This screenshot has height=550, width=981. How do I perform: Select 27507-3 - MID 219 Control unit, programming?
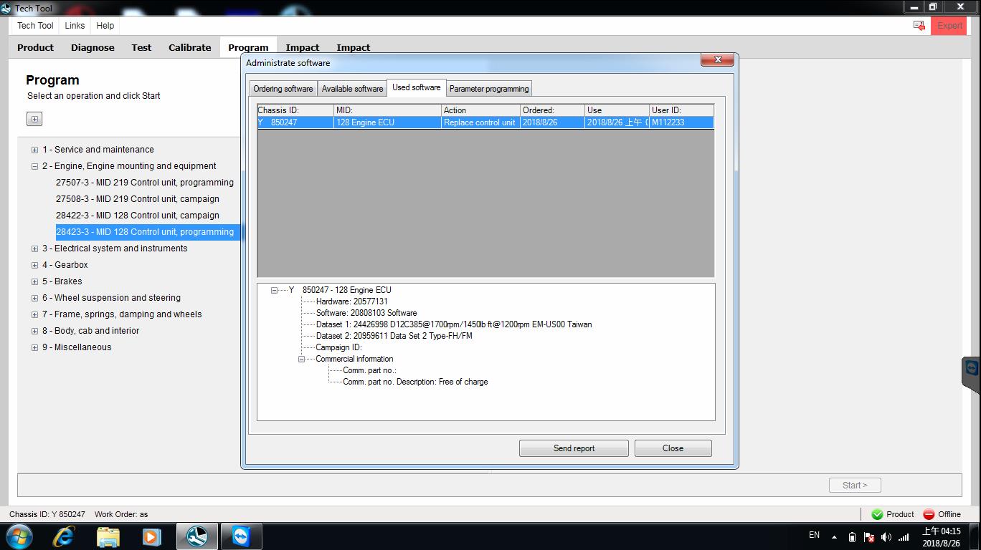pos(145,183)
